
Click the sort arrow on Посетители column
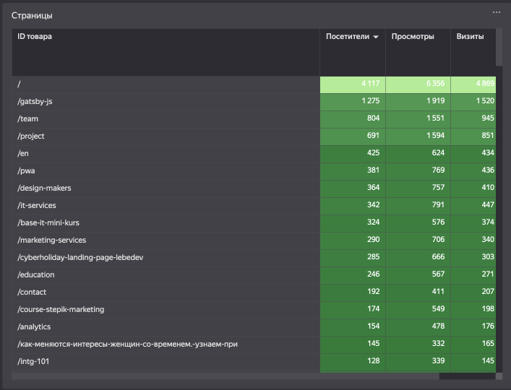point(376,37)
